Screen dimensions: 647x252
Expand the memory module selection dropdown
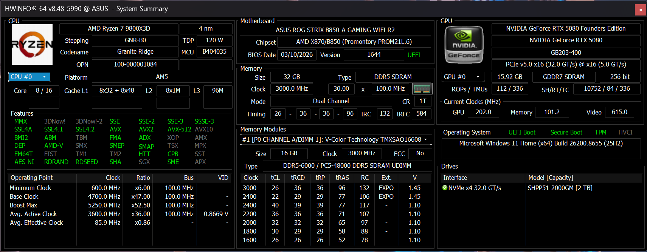(336, 139)
